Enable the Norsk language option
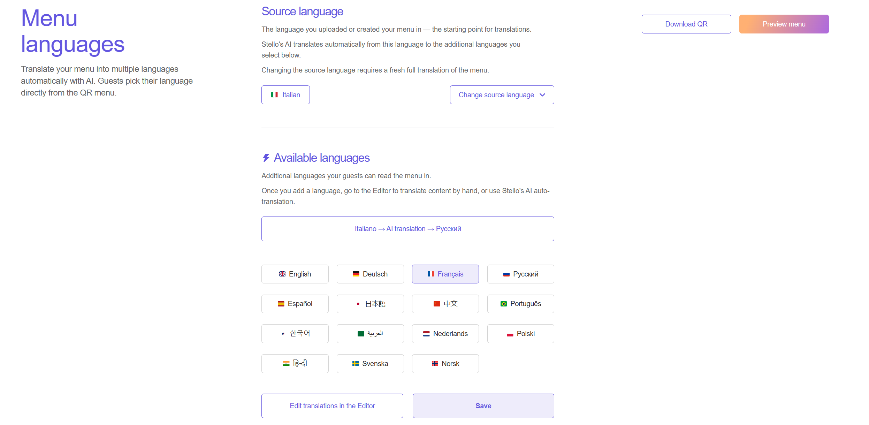 (x=445, y=364)
